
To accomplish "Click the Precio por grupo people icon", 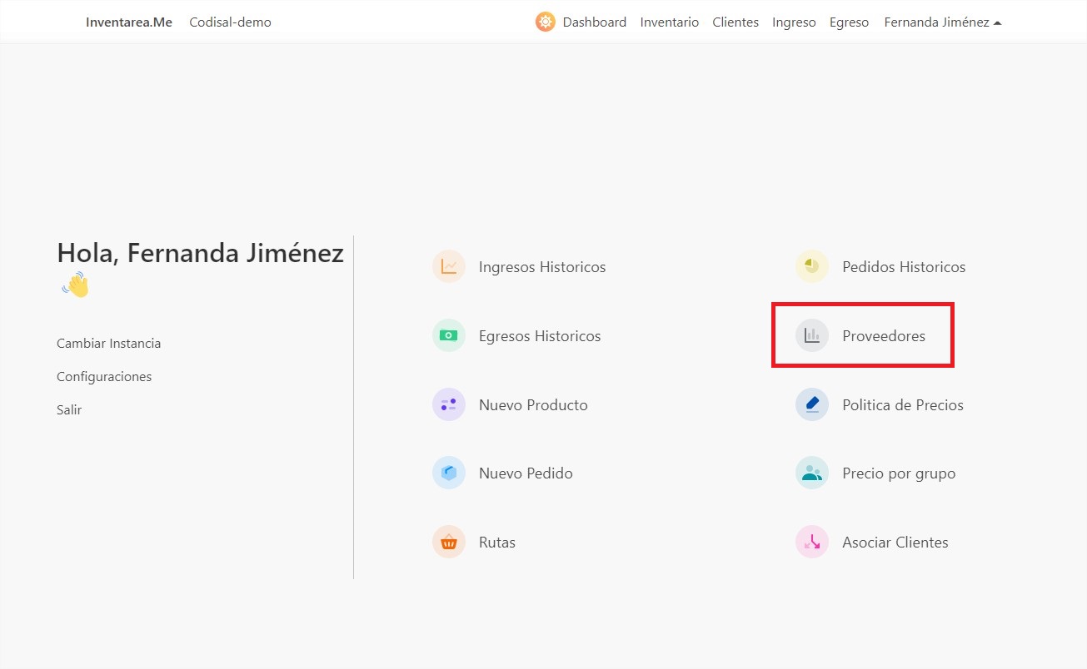I will coord(811,473).
